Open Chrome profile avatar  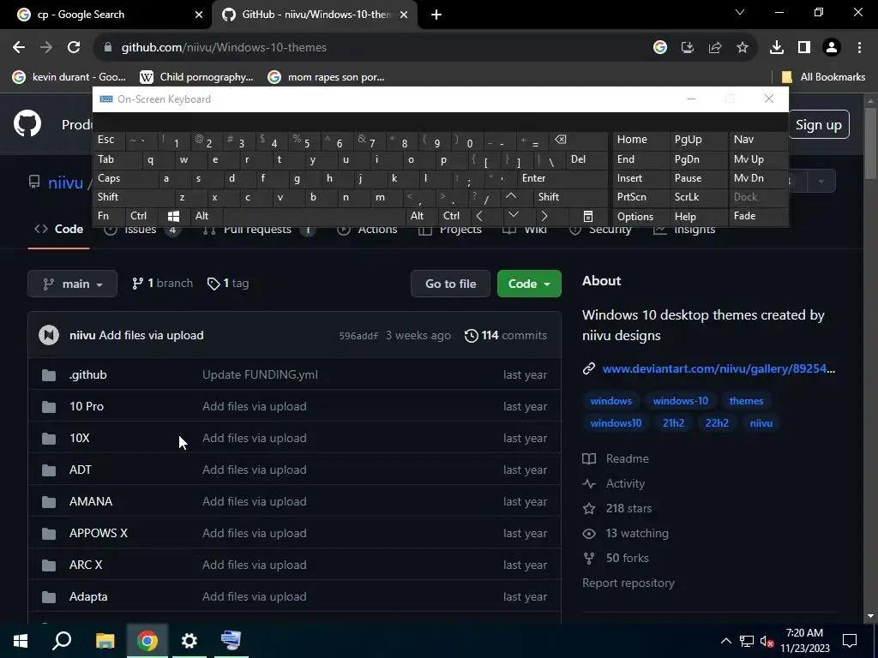pos(832,48)
